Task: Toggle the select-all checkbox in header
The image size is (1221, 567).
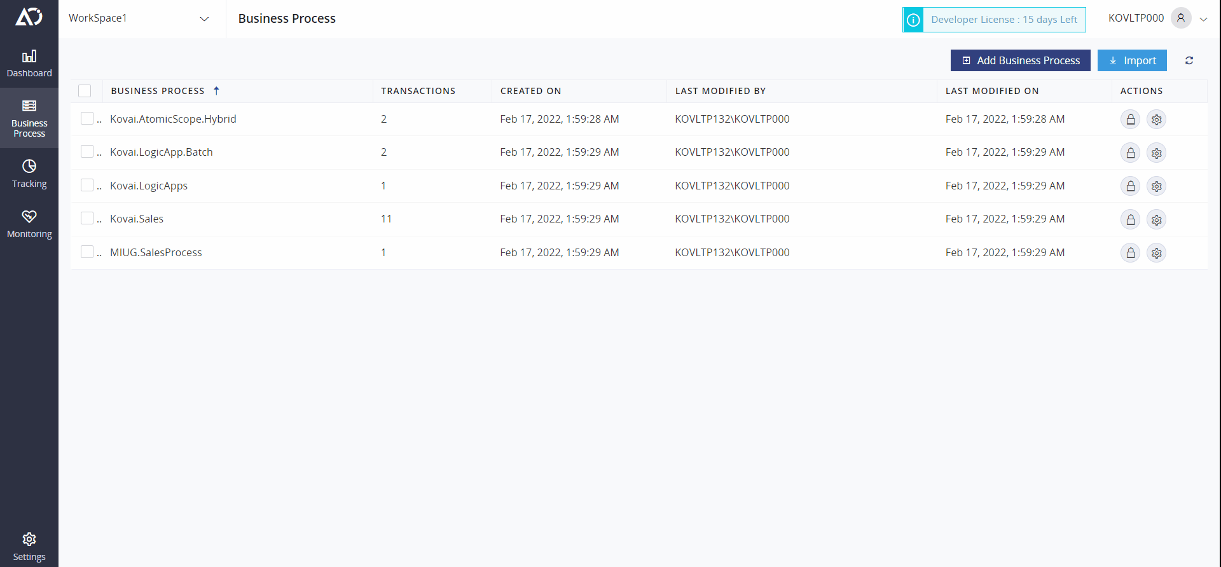Action: [85, 91]
